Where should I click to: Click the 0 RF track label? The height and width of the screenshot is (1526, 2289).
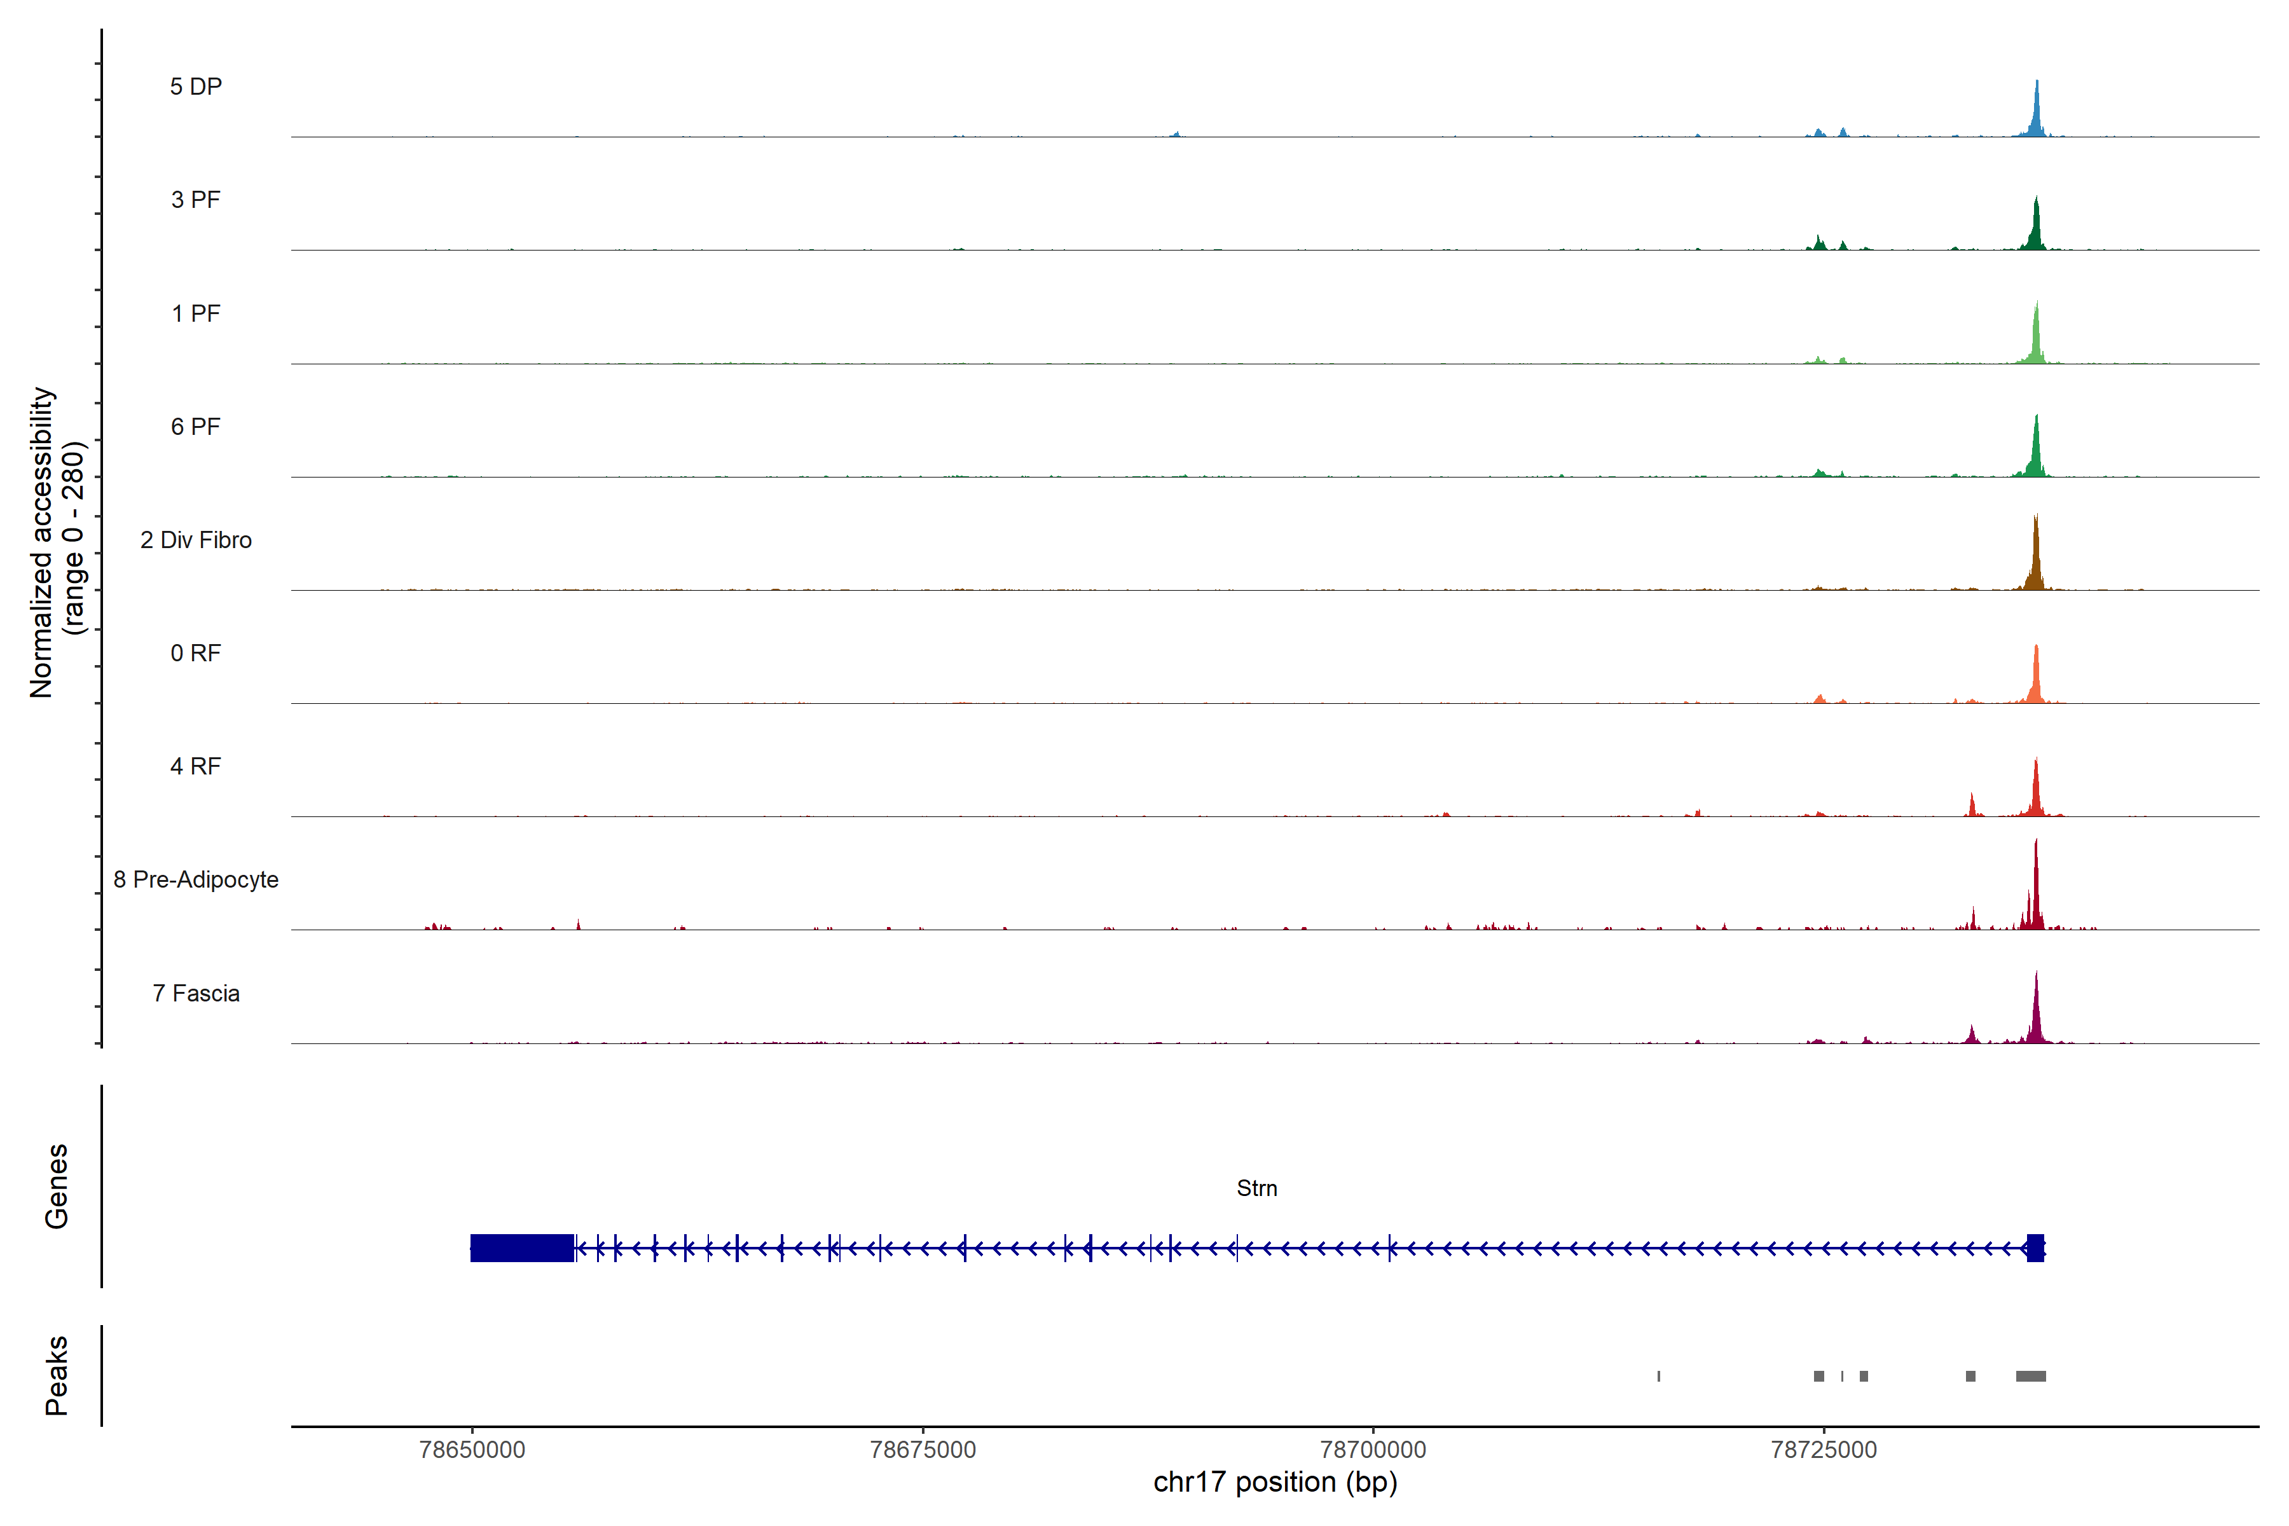tap(196, 653)
